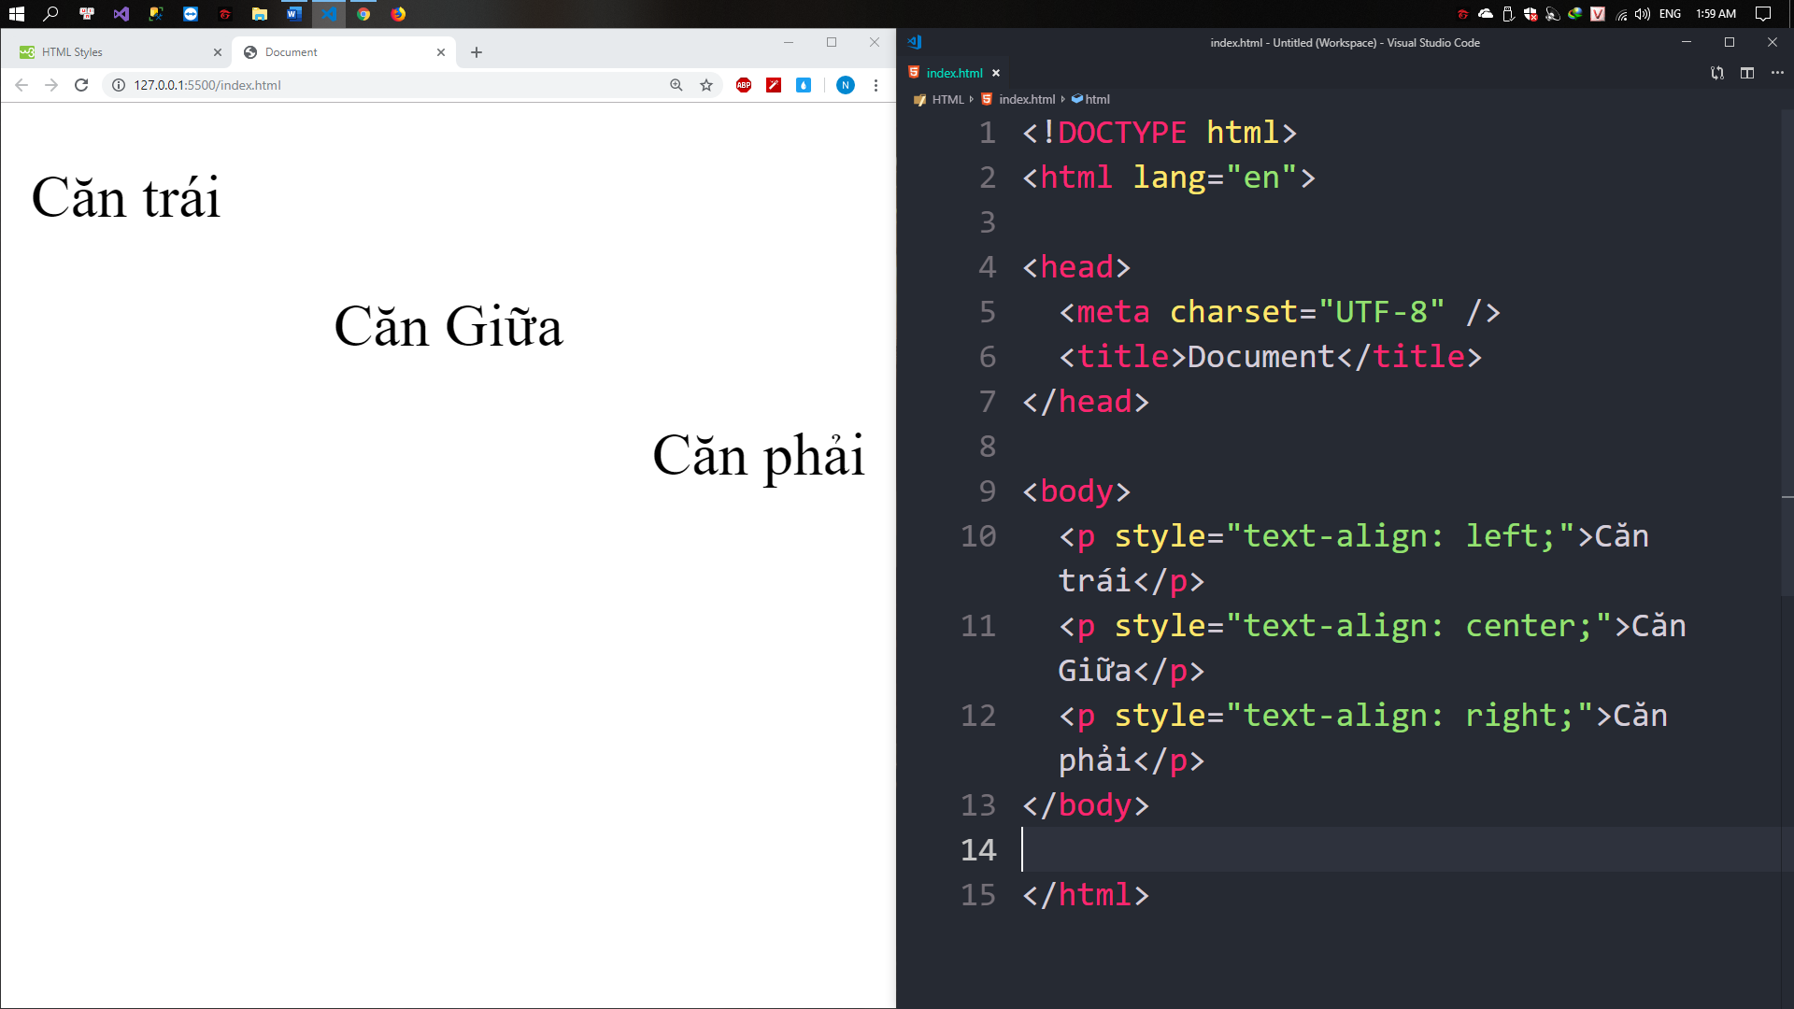This screenshot has width=1794, height=1009.
Task: Open the Chrome profile N avatar
Action: tap(846, 85)
